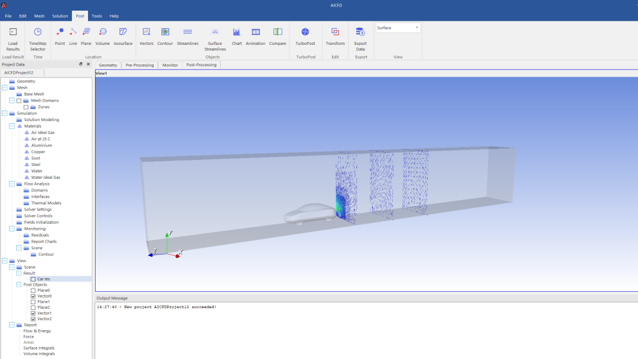Create an Isosurface location
This screenshot has height=359, width=638.
123,32
